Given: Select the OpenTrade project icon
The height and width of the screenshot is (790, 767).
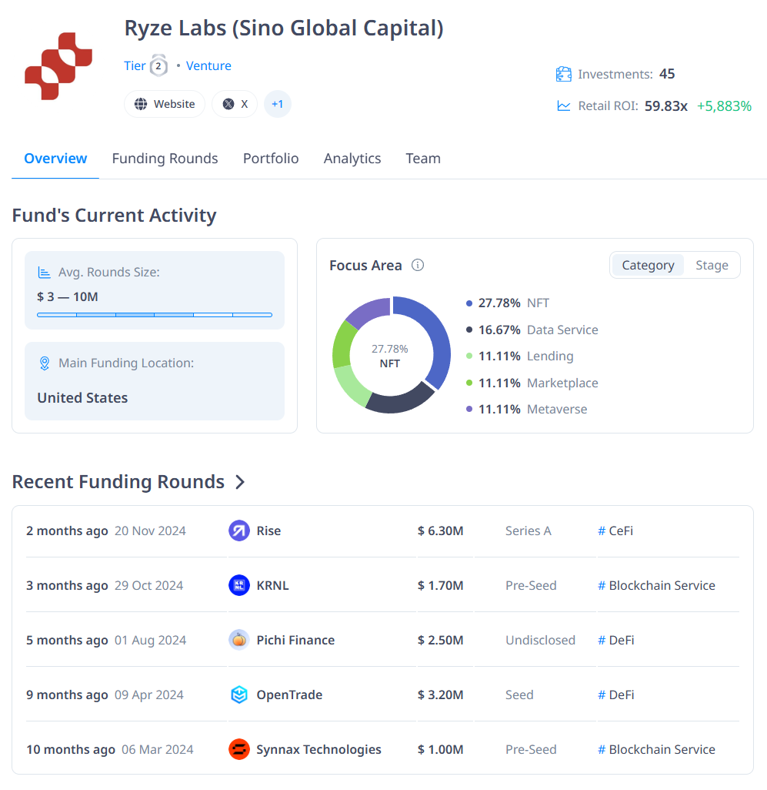Looking at the screenshot, I should (x=238, y=695).
